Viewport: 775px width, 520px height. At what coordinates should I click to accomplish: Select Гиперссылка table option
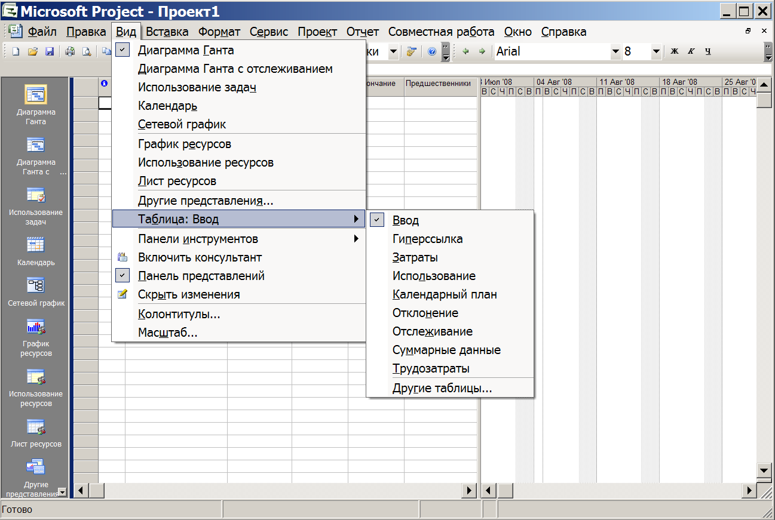[x=450, y=239]
